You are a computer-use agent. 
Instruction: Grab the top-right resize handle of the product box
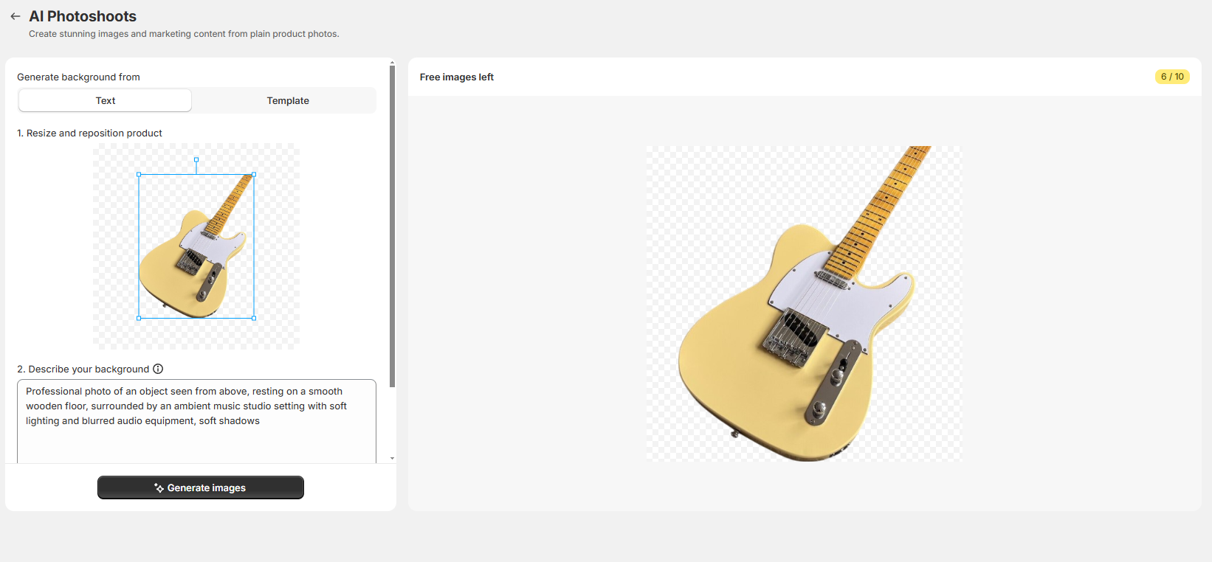pos(254,175)
